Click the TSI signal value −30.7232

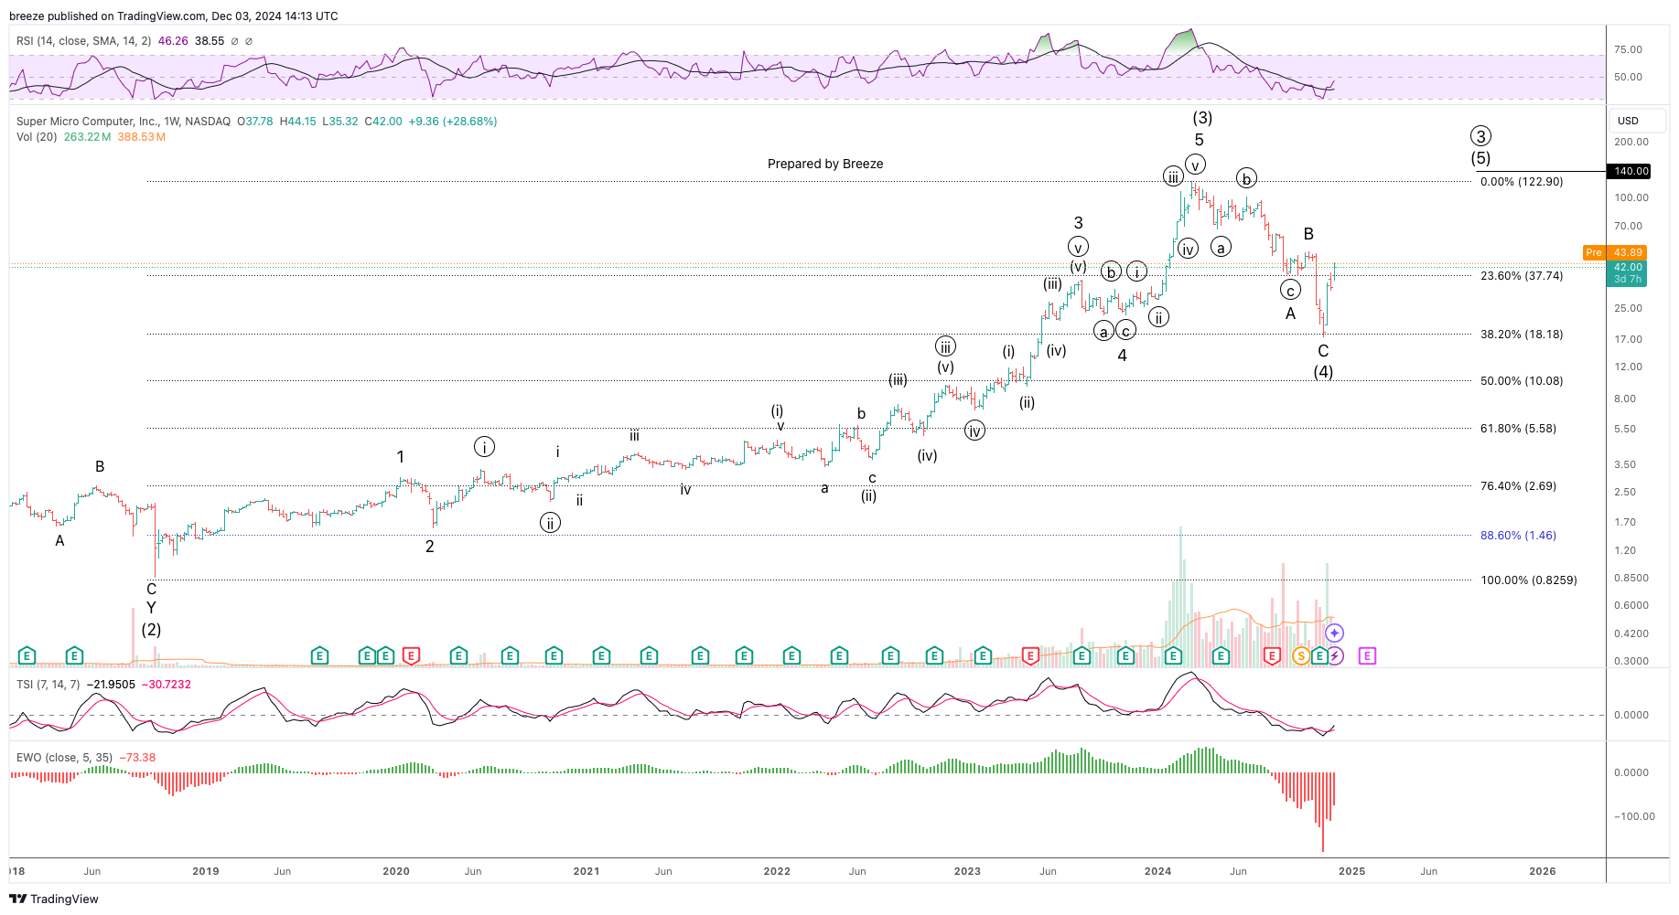pos(167,685)
